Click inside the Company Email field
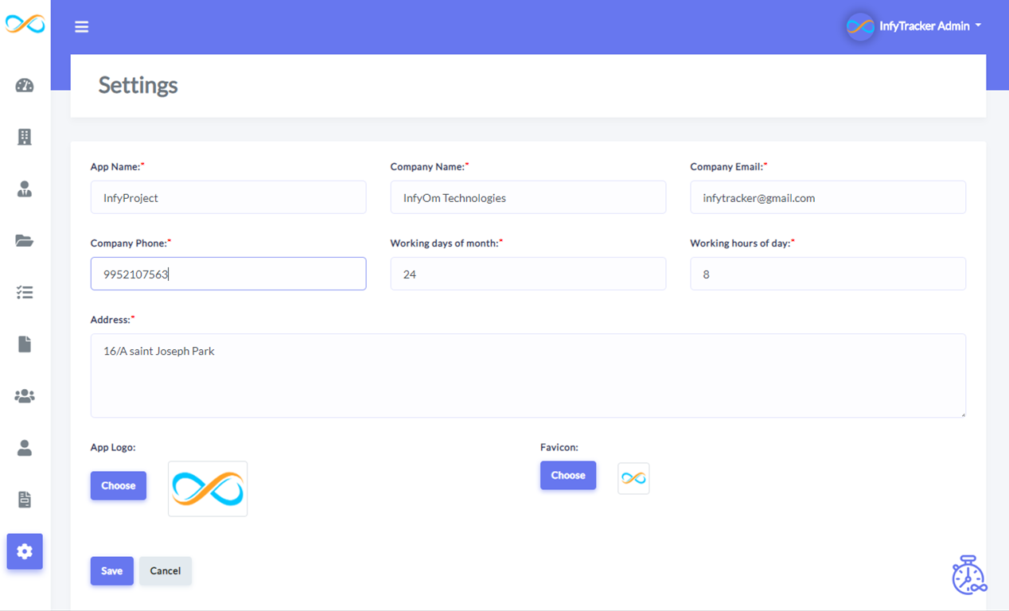Image resolution: width=1009 pixels, height=611 pixels. [828, 197]
